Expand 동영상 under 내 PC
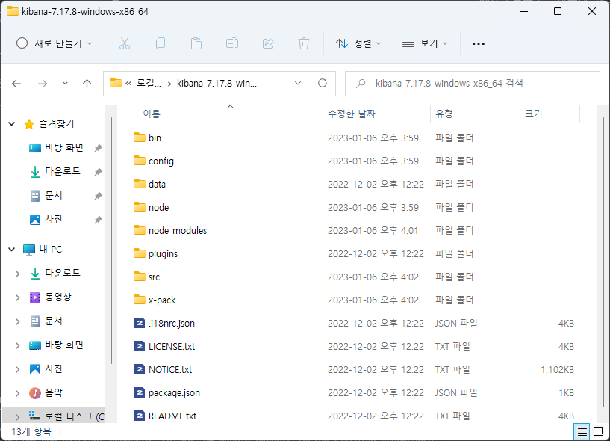The image size is (610, 441). point(17,297)
